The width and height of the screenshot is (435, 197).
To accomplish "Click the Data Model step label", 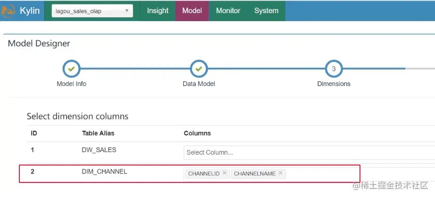I will tap(199, 84).
